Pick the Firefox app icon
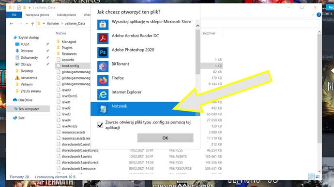The image size is (334, 187). coord(103,81)
